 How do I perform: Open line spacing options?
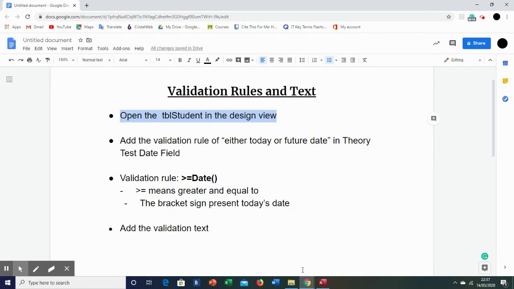[302, 60]
